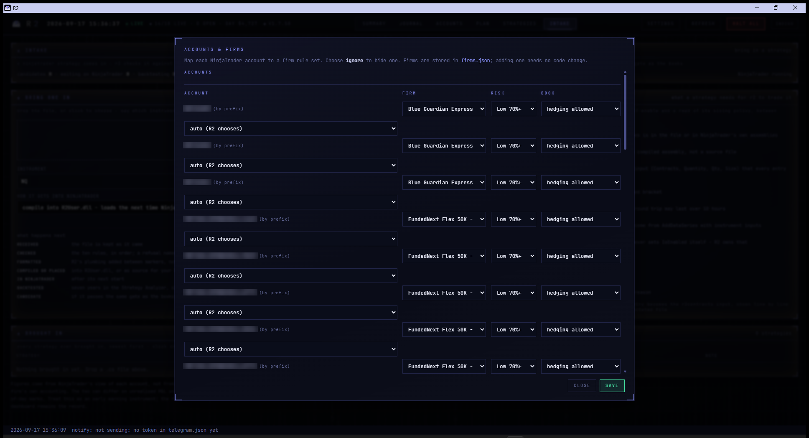
Task: Open the hedging allowed dropdown in the first FundedNext row
Action: (580, 219)
